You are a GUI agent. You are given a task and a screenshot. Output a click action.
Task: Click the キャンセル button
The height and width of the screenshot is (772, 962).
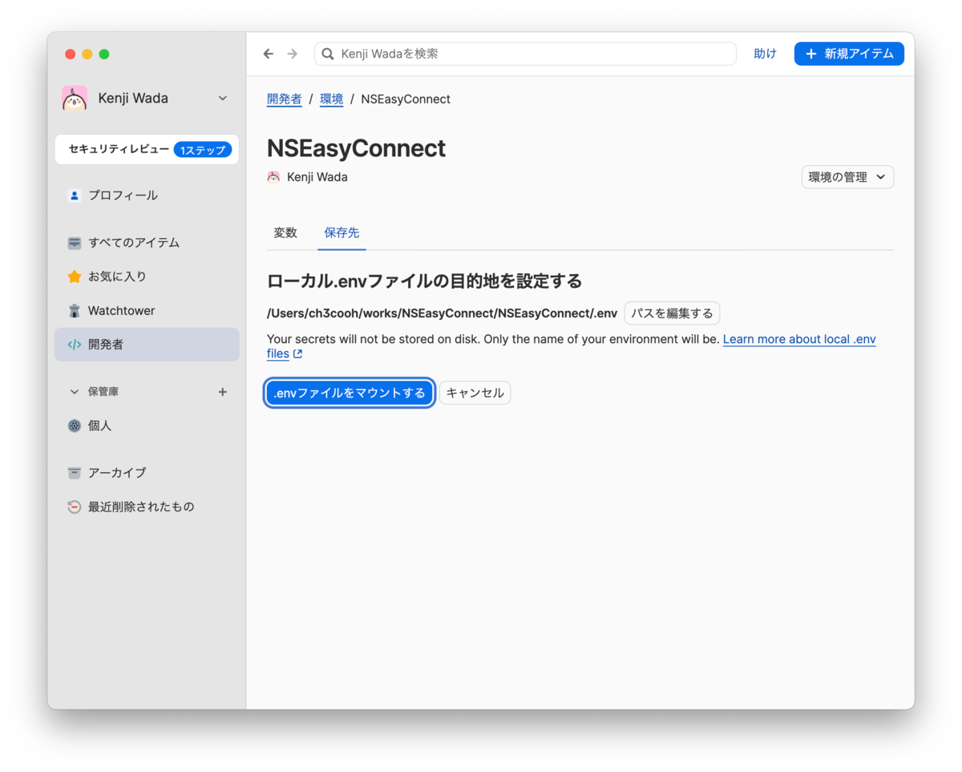coord(475,393)
